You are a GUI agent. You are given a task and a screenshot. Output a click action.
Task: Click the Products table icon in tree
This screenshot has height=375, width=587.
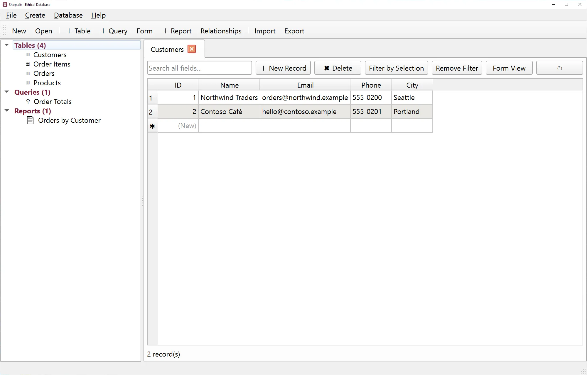click(28, 83)
